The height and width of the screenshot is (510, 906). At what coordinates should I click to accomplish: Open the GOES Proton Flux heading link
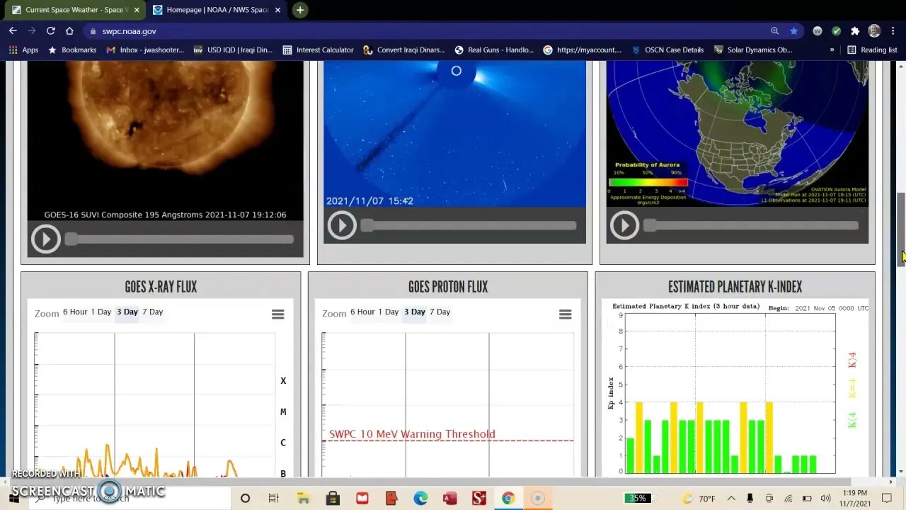tap(448, 287)
